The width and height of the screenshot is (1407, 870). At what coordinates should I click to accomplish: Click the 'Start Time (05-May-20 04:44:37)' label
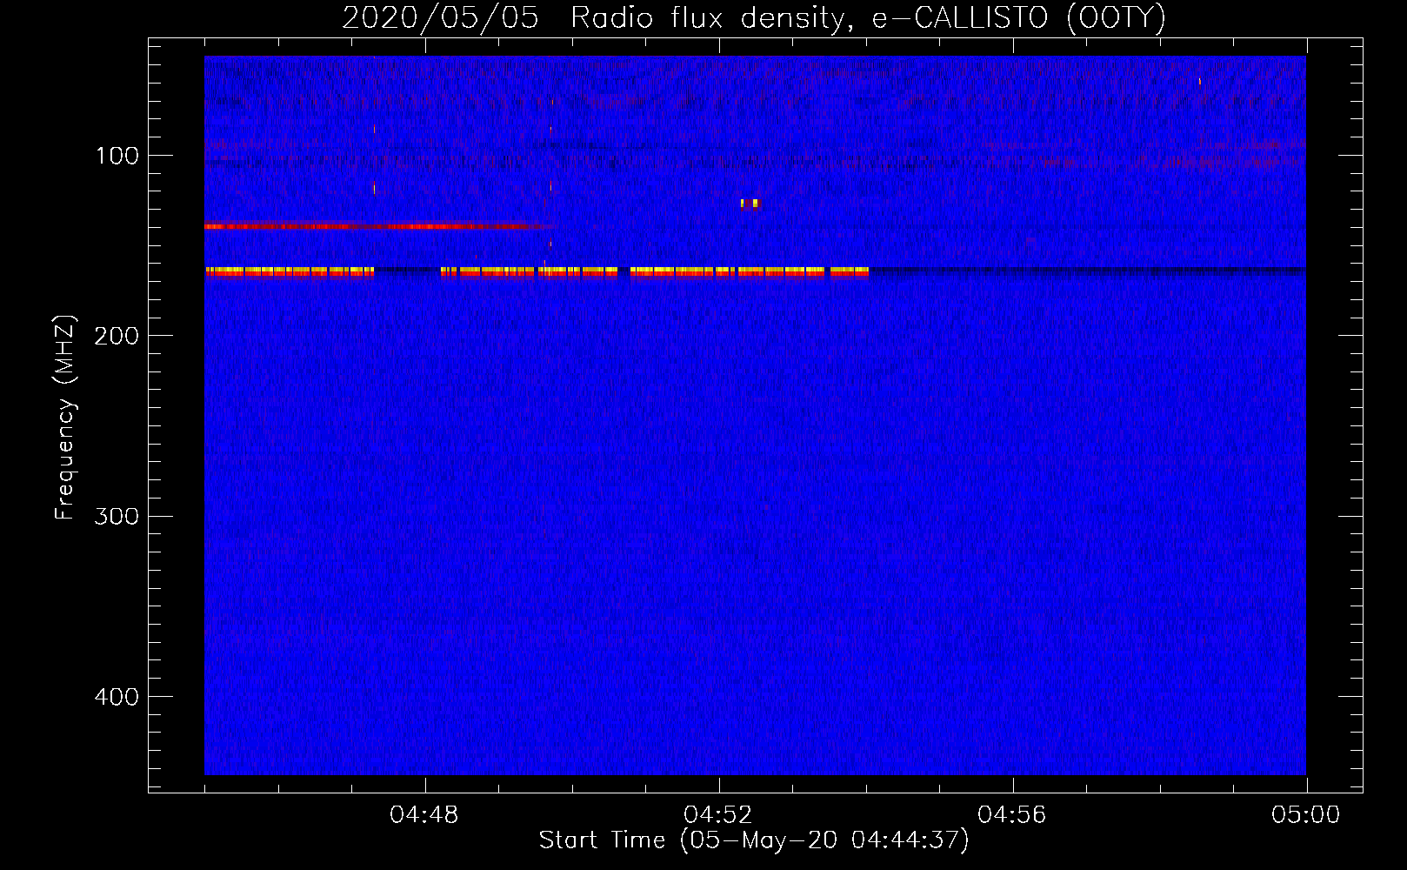(754, 840)
